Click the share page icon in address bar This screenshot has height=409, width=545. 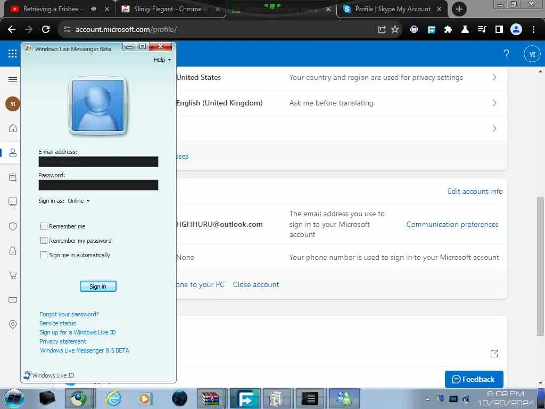[x=382, y=29]
